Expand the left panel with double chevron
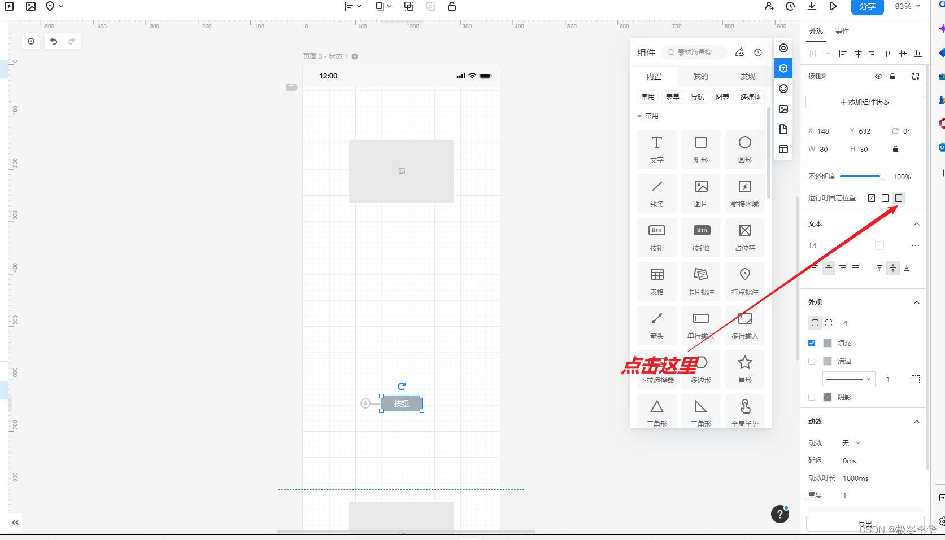The height and width of the screenshot is (540, 945). coord(15,523)
